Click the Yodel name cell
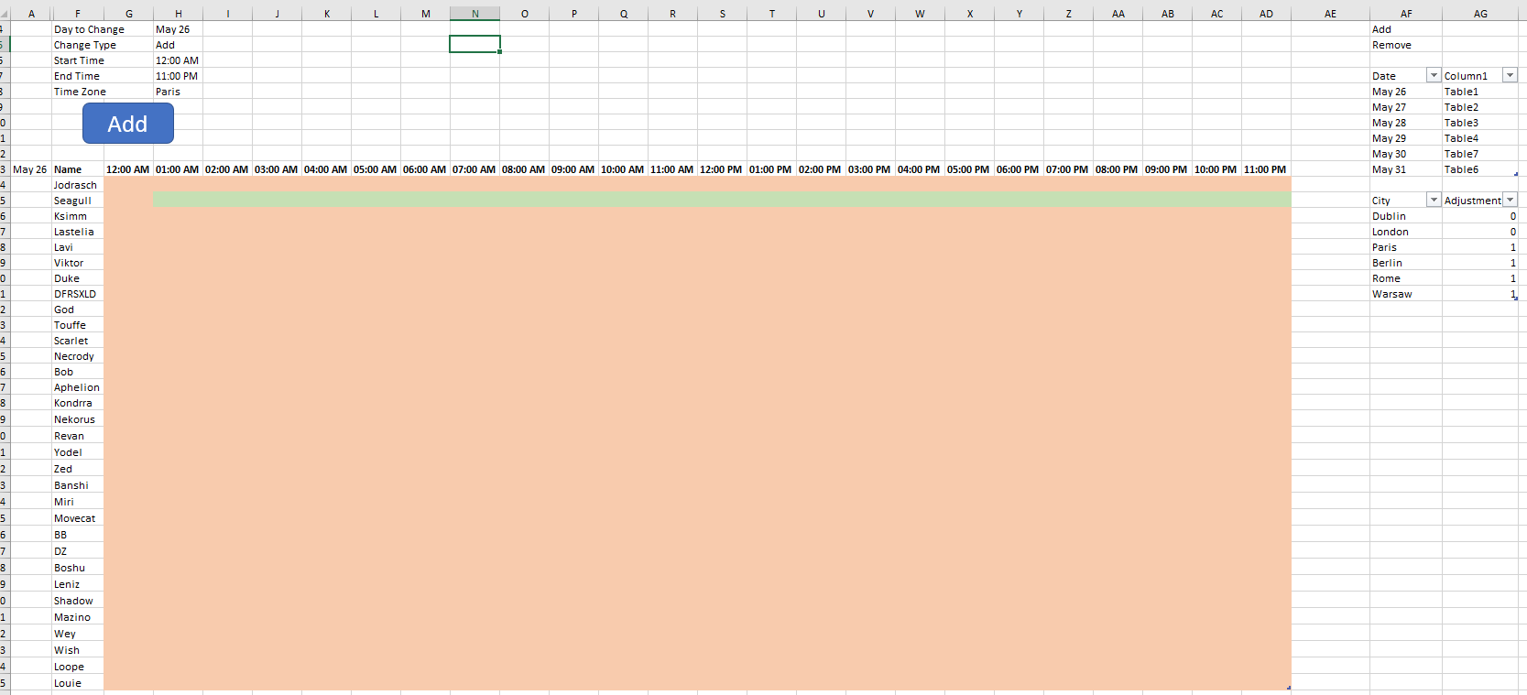The width and height of the screenshot is (1527, 695). tap(78, 452)
